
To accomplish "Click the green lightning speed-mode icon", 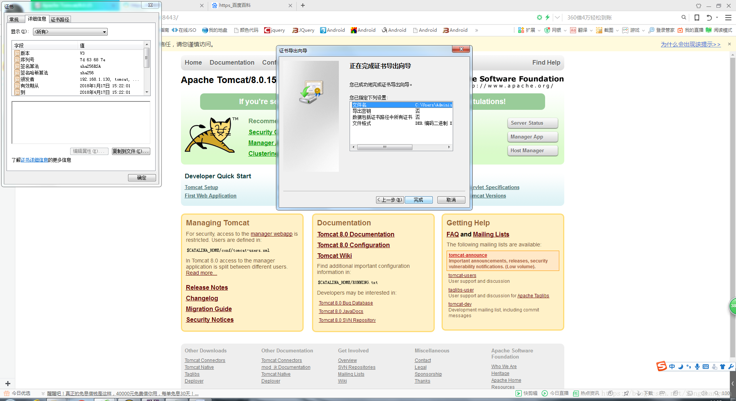I will [547, 17].
